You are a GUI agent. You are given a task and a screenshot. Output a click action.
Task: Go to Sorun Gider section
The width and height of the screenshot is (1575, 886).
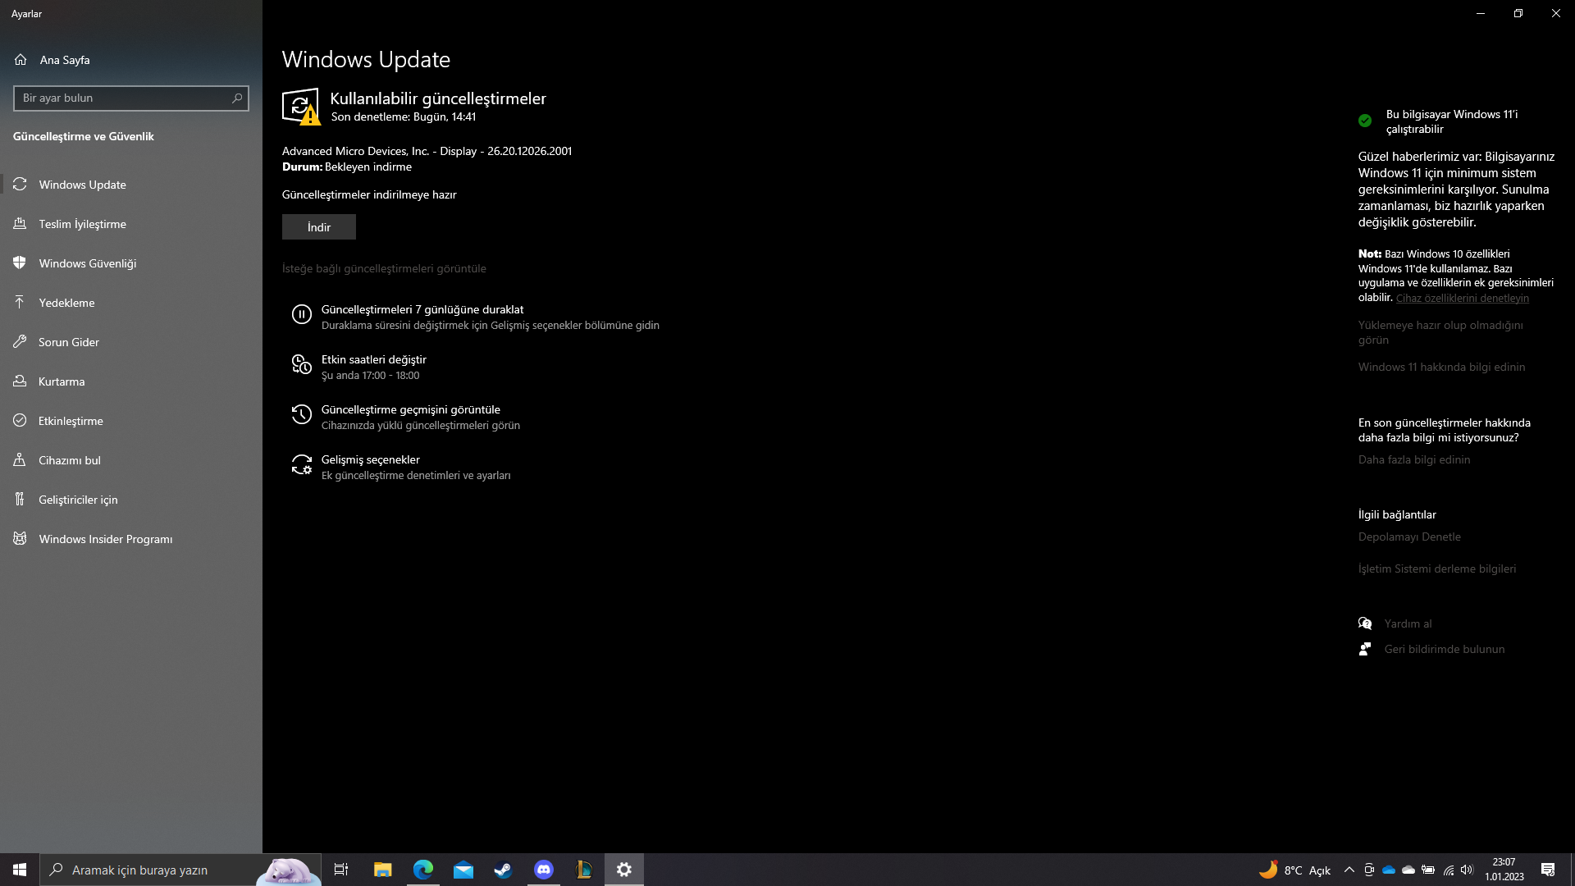68,342
